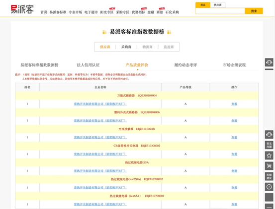
Task: Click the 塑料外壳式断路器 EQE310104006 category row
Action: click(137, 112)
